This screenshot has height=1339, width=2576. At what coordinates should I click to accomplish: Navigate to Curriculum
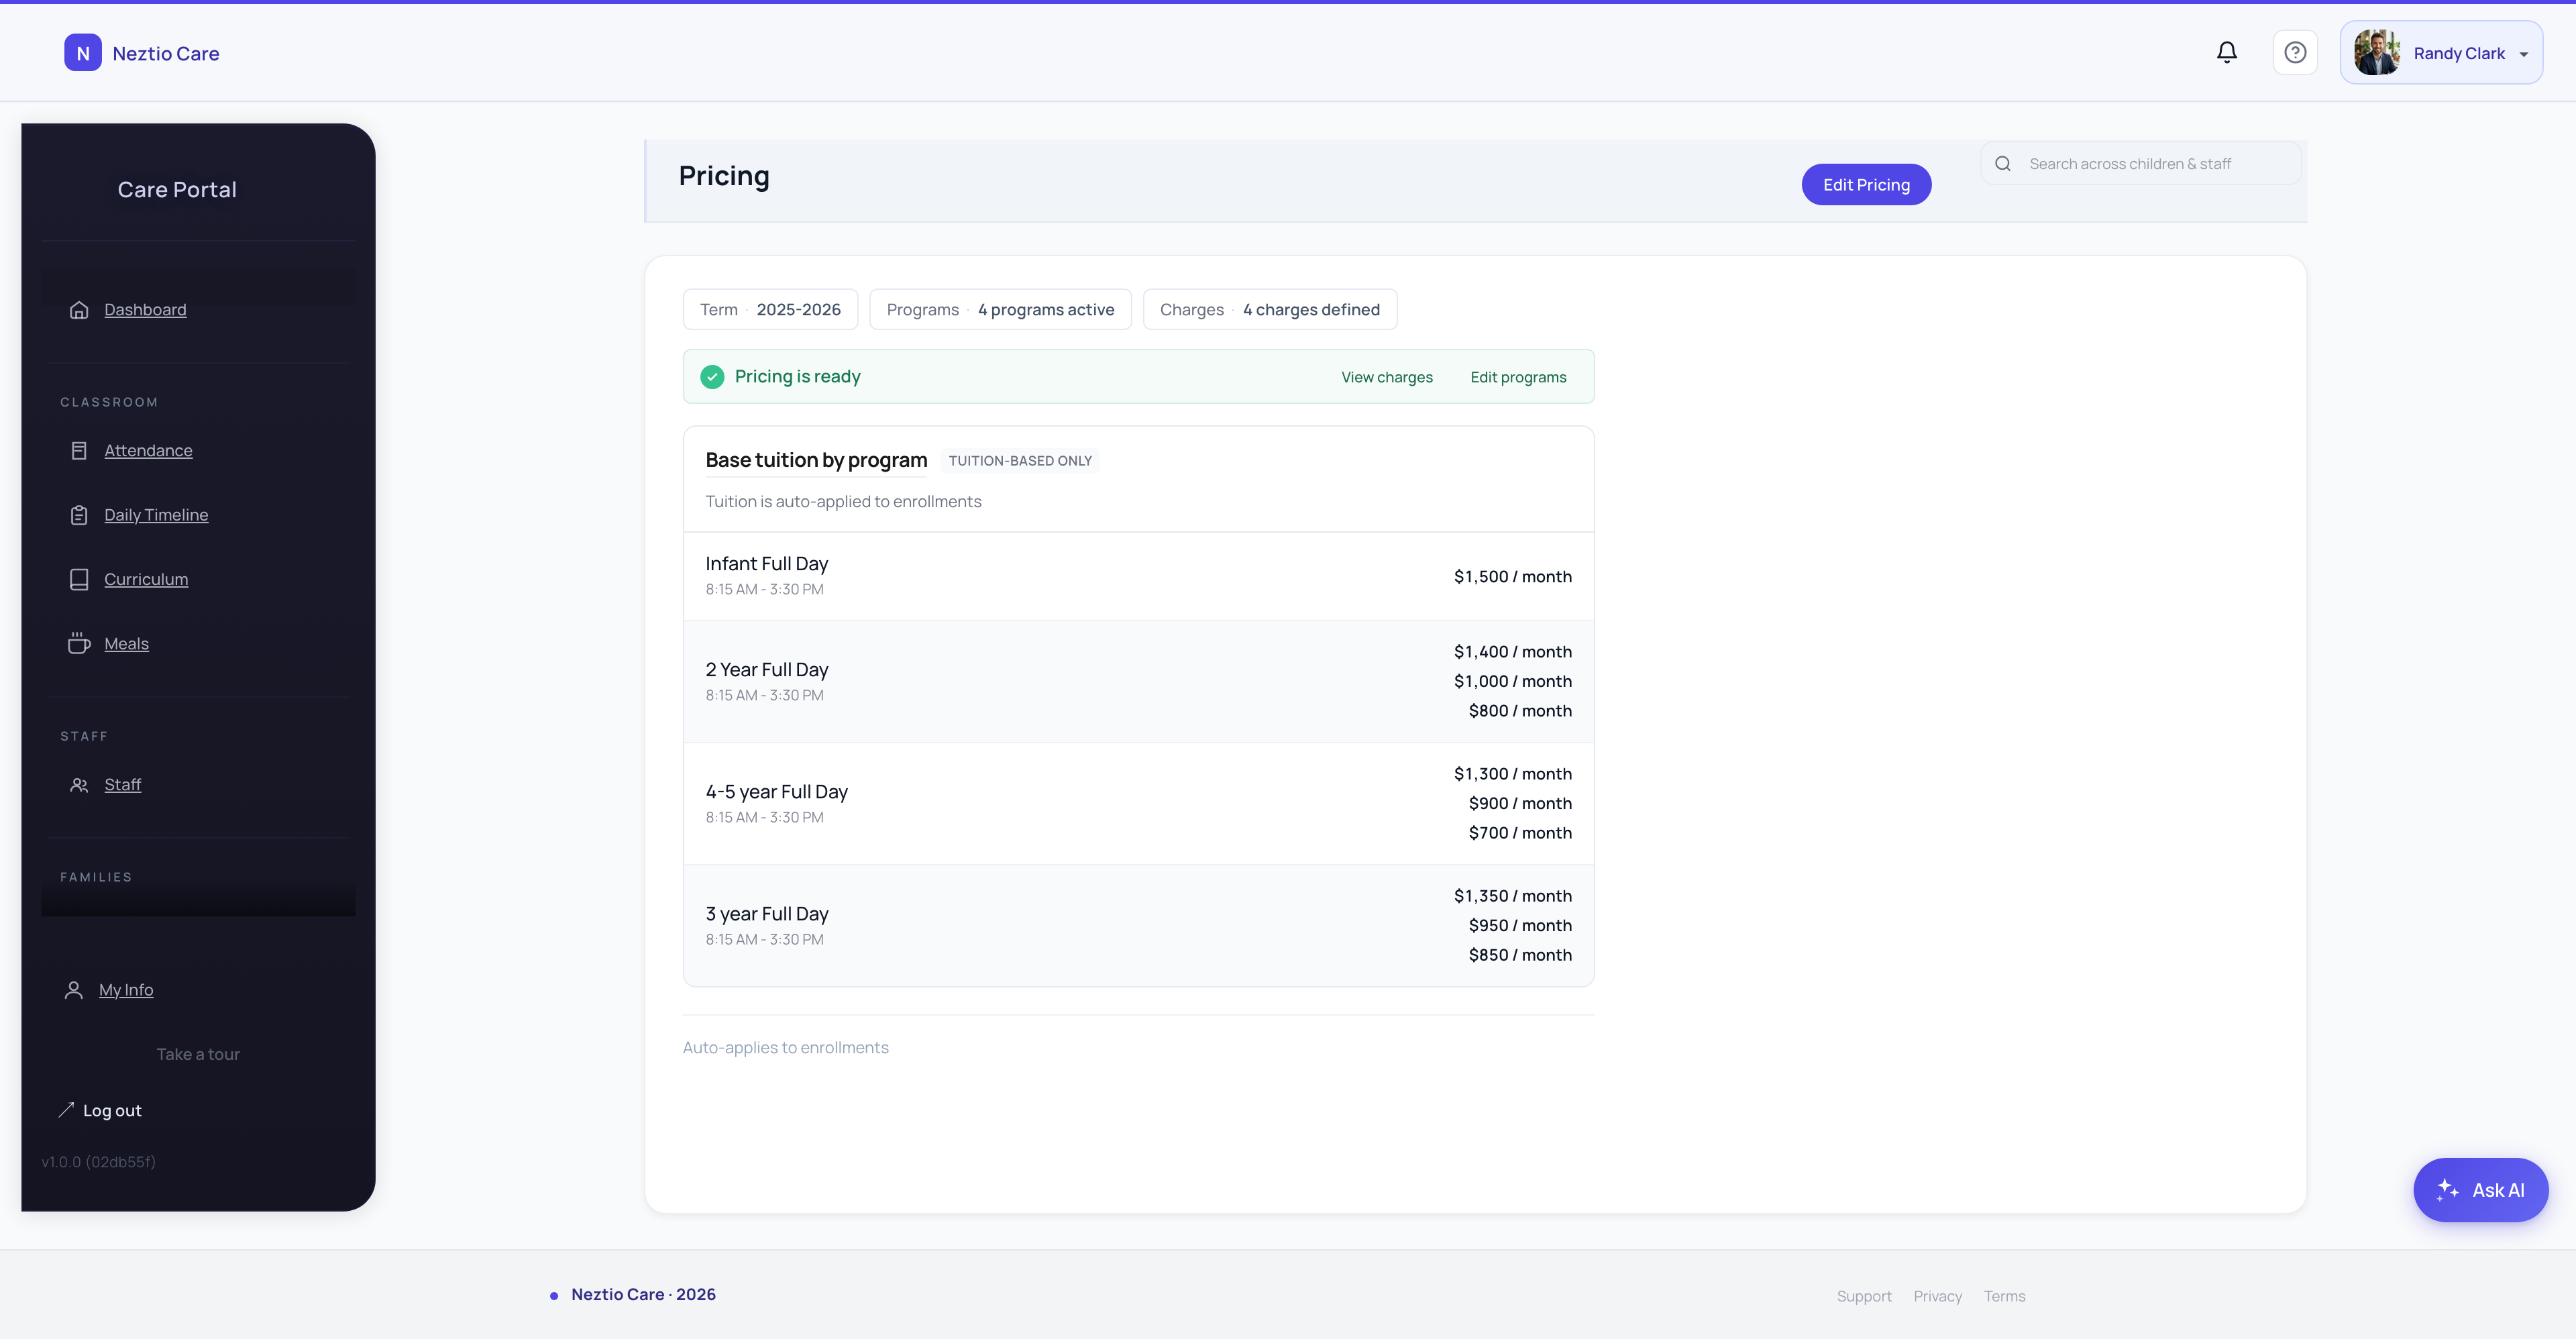click(146, 580)
